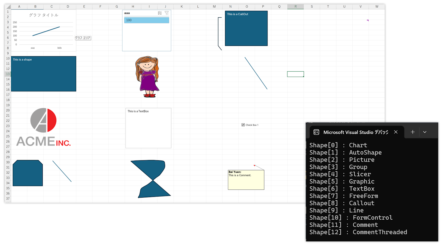Click the select-all corner of the sheet

tap(8, 7)
